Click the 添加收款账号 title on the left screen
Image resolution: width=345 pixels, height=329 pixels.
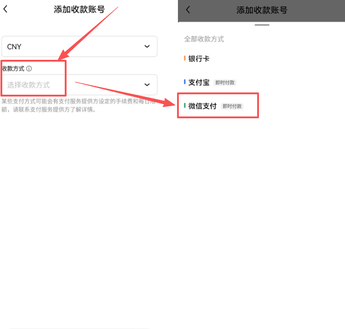click(x=79, y=10)
